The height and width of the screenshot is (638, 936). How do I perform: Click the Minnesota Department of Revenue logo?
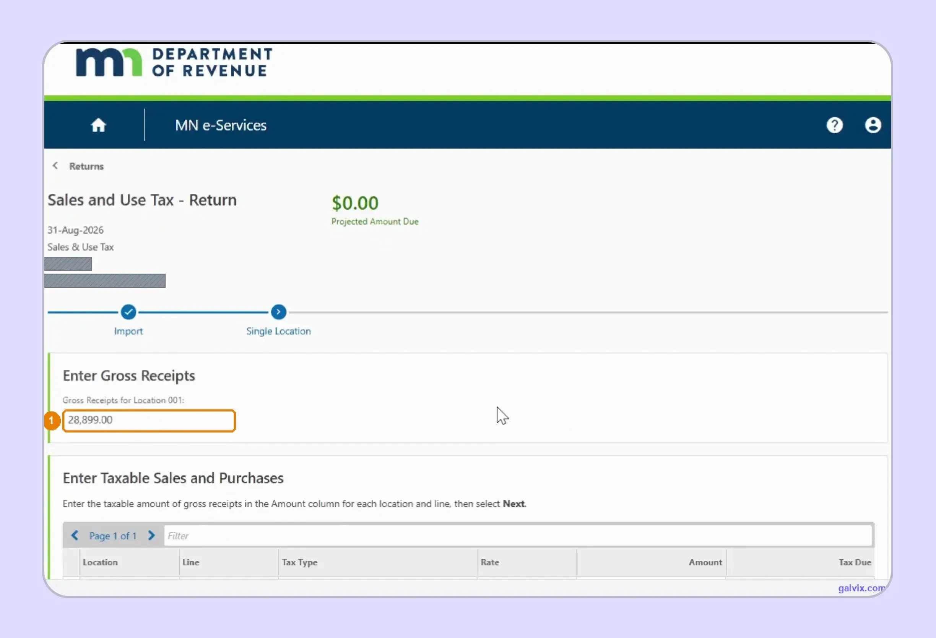coord(174,62)
